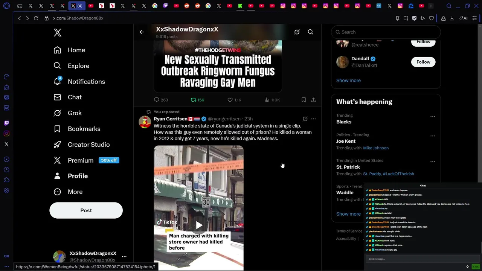Open Grok profile summary icon in header
482x271 pixels.
297,32
